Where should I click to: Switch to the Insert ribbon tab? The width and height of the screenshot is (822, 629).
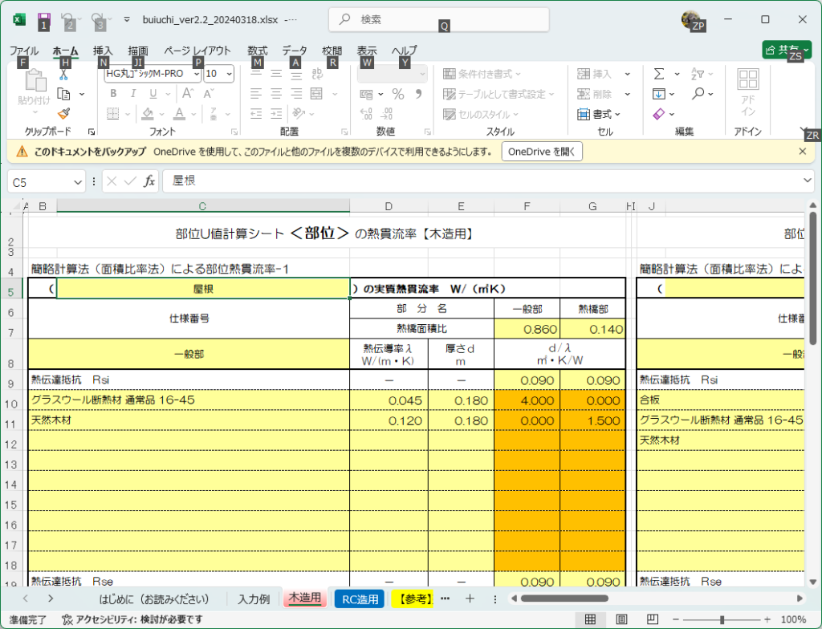coord(103,51)
